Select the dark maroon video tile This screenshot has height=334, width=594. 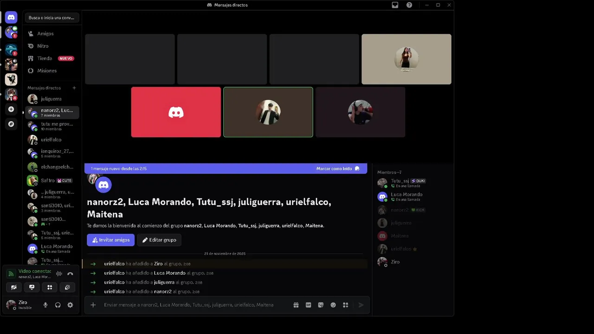(x=361, y=112)
